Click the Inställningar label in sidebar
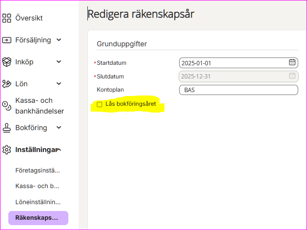Screen dimensions: 307x230 (x=37, y=150)
